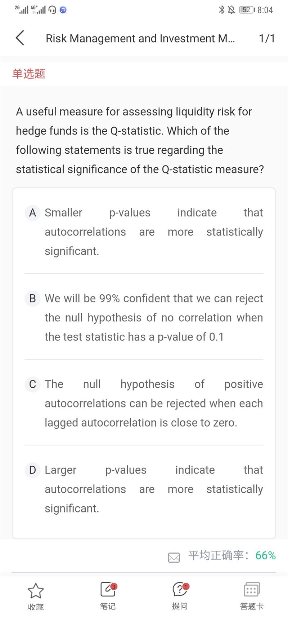Tap the 单选题 question type label
This screenshot has width=288, height=625.
(29, 74)
